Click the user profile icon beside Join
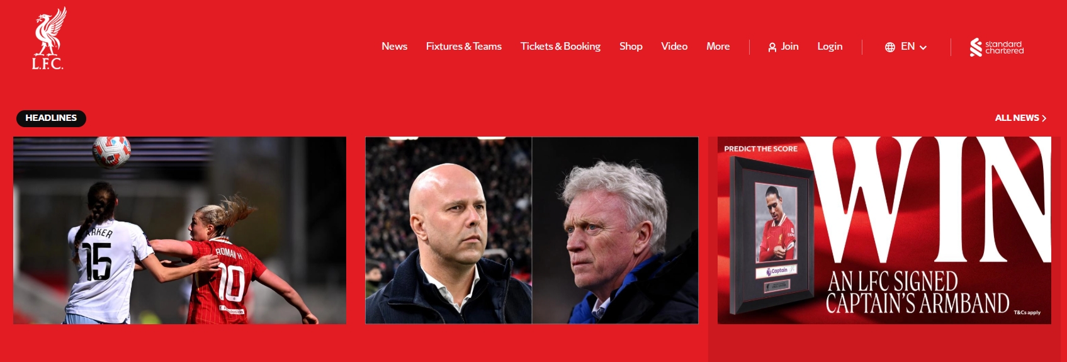This screenshot has width=1067, height=362. point(772,47)
